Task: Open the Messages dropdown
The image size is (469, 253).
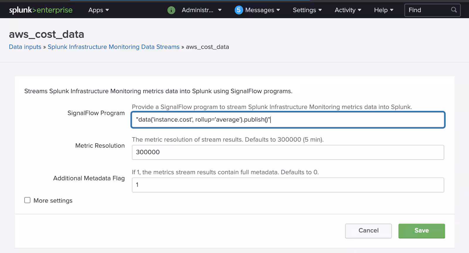Action: click(262, 10)
